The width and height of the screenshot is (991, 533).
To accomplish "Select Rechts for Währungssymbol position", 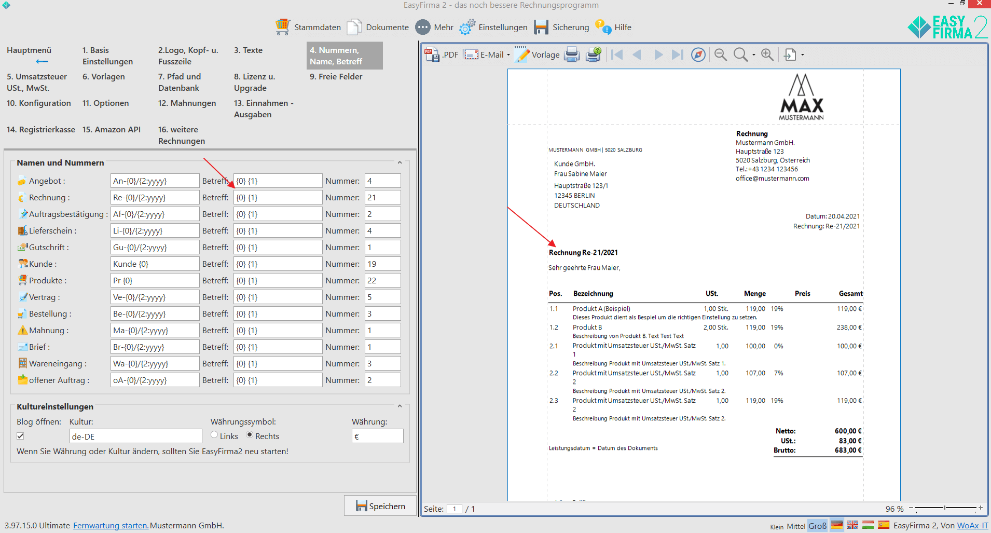I will pyautogui.click(x=250, y=435).
